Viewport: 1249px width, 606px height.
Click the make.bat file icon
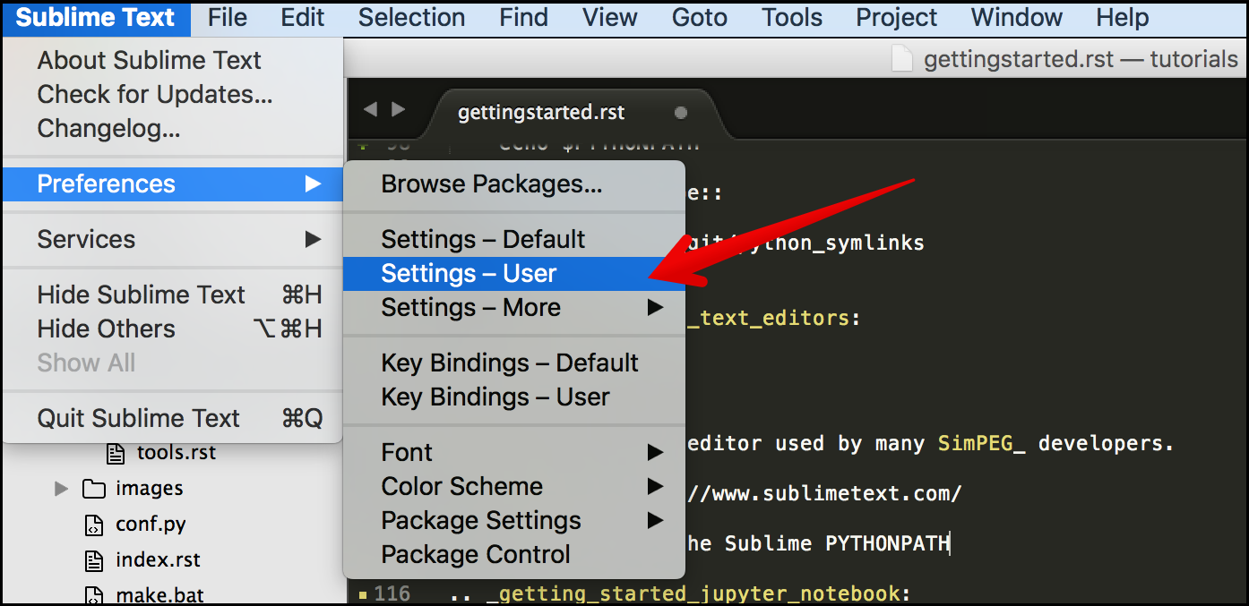coord(94,594)
